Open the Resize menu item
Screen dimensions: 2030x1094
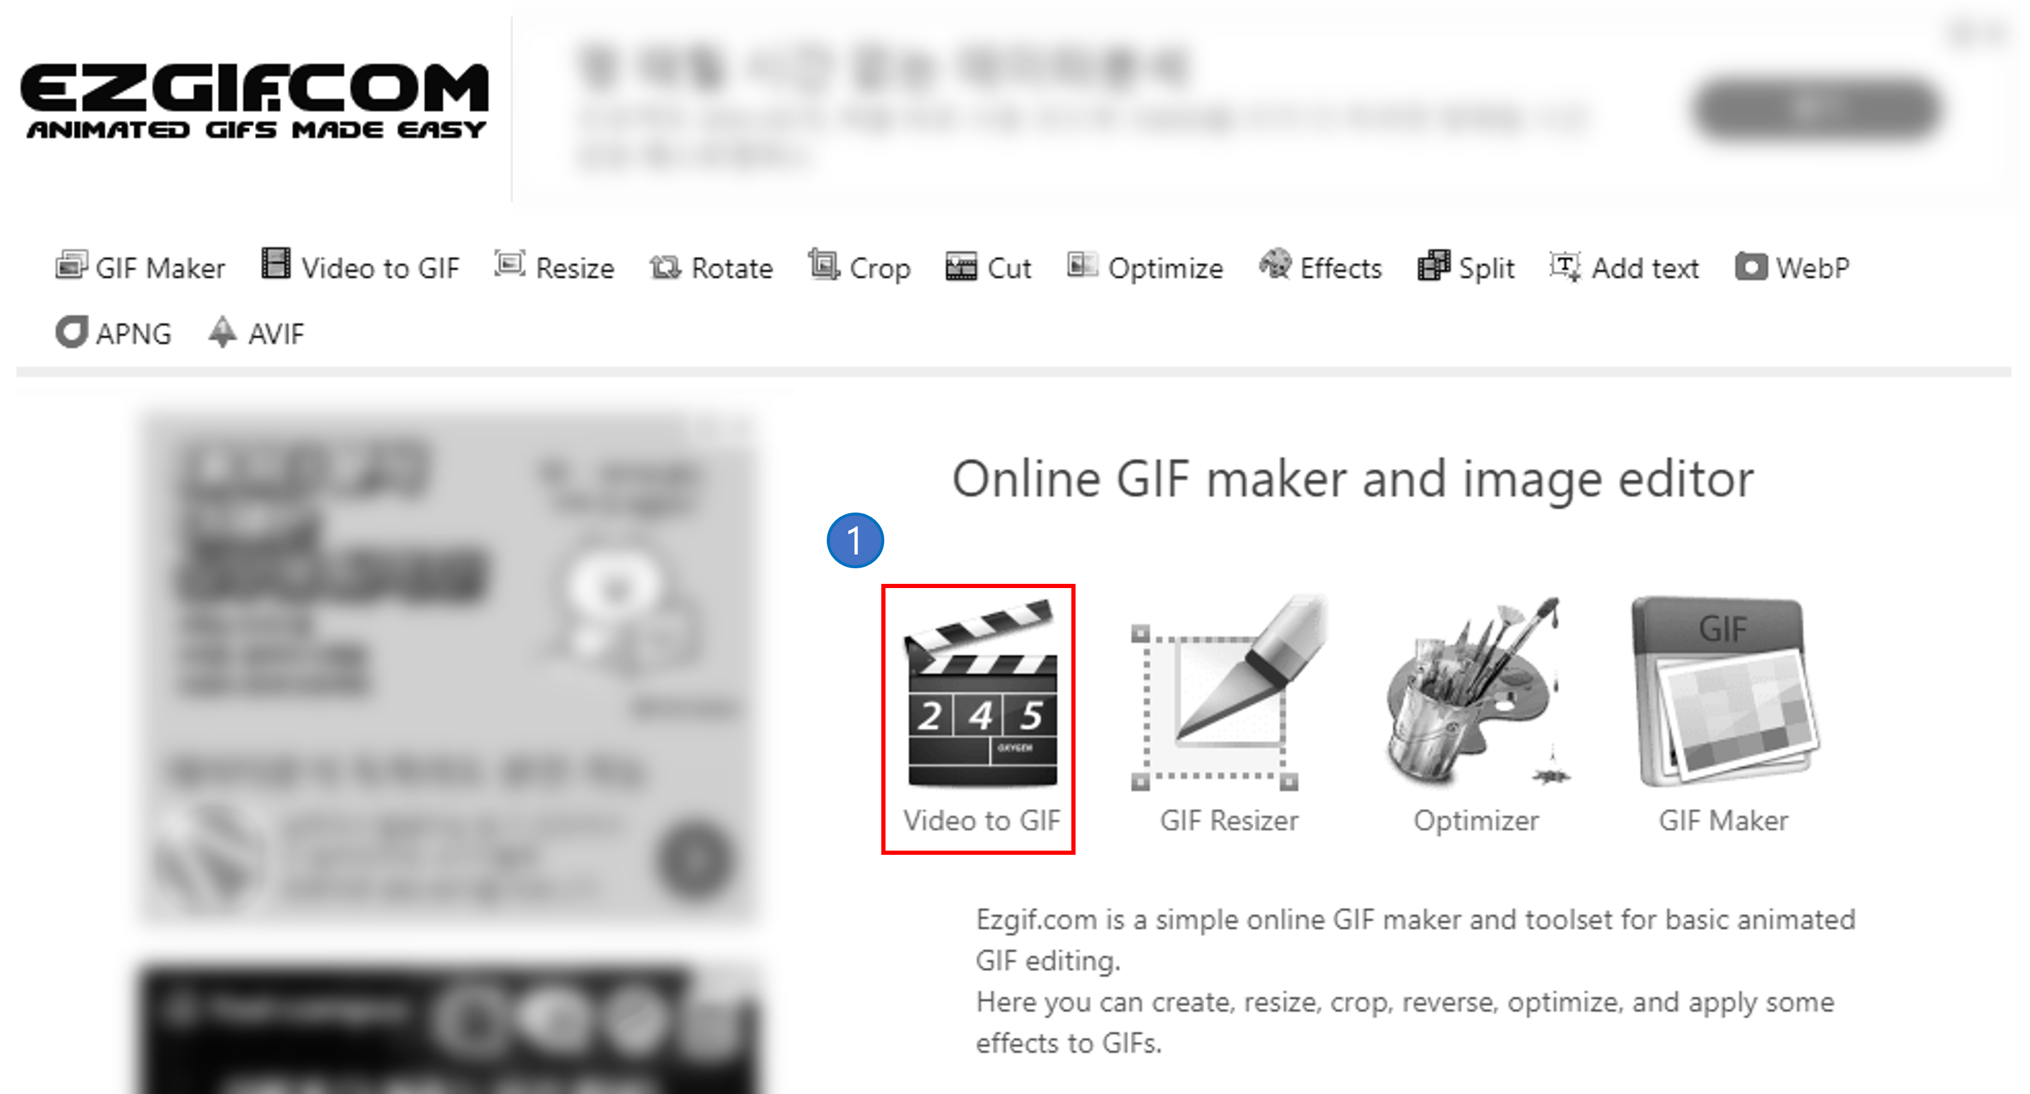click(555, 268)
